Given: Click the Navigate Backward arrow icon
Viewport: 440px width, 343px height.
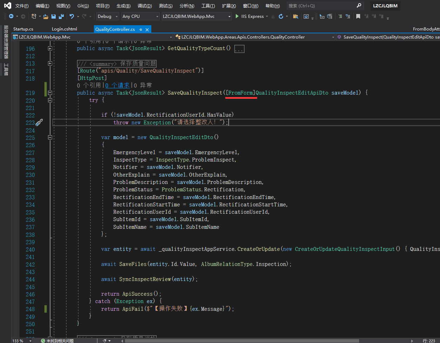Looking at the screenshot, I should pyautogui.click(x=11, y=16).
